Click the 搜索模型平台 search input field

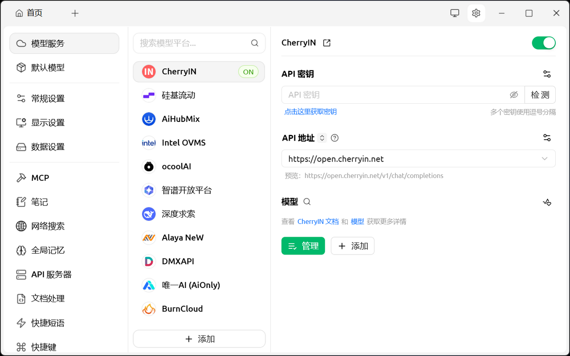coord(191,43)
